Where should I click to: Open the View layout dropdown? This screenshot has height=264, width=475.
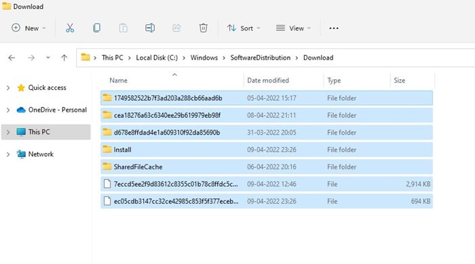click(293, 28)
